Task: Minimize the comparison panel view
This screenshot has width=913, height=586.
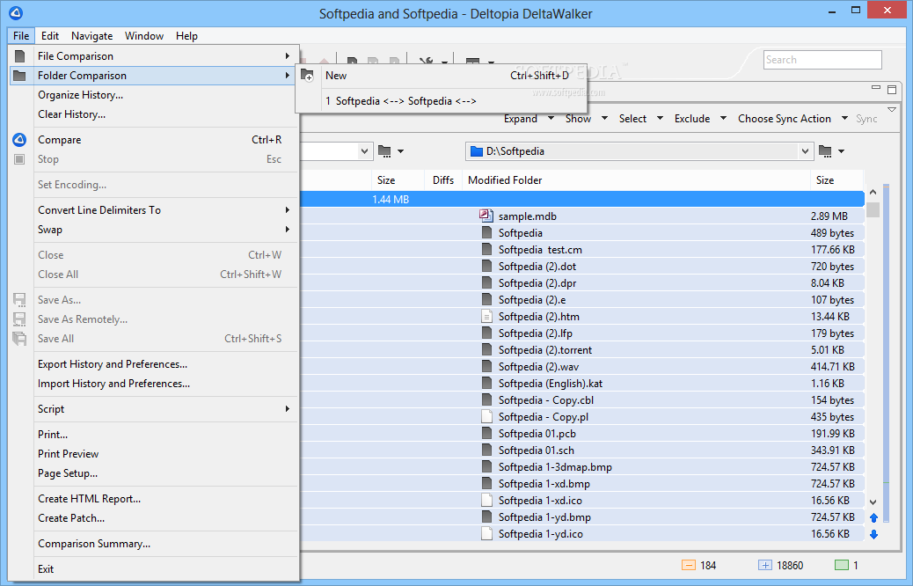Action: (876, 88)
